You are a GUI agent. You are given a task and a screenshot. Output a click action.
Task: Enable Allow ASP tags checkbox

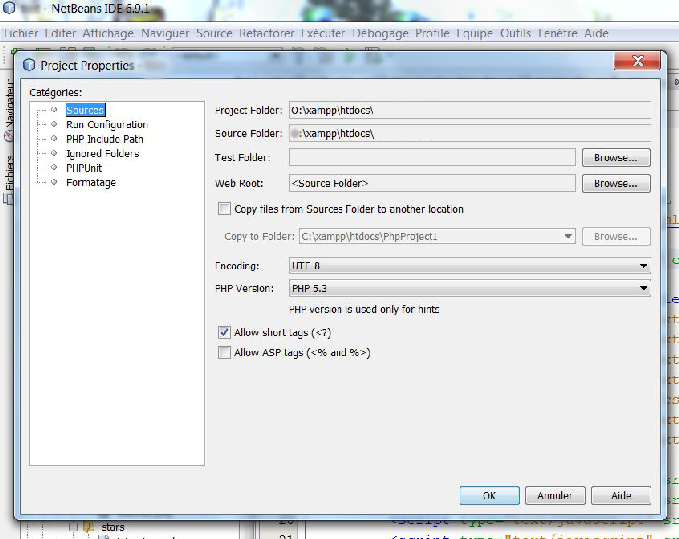point(224,352)
